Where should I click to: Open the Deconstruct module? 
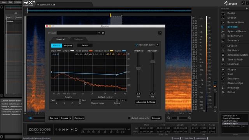point(235,36)
